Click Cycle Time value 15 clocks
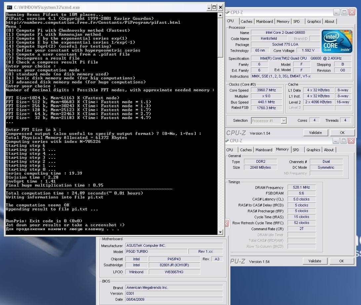Viewport: 361px width, 305px height. pyautogui.click(x=301, y=217)
